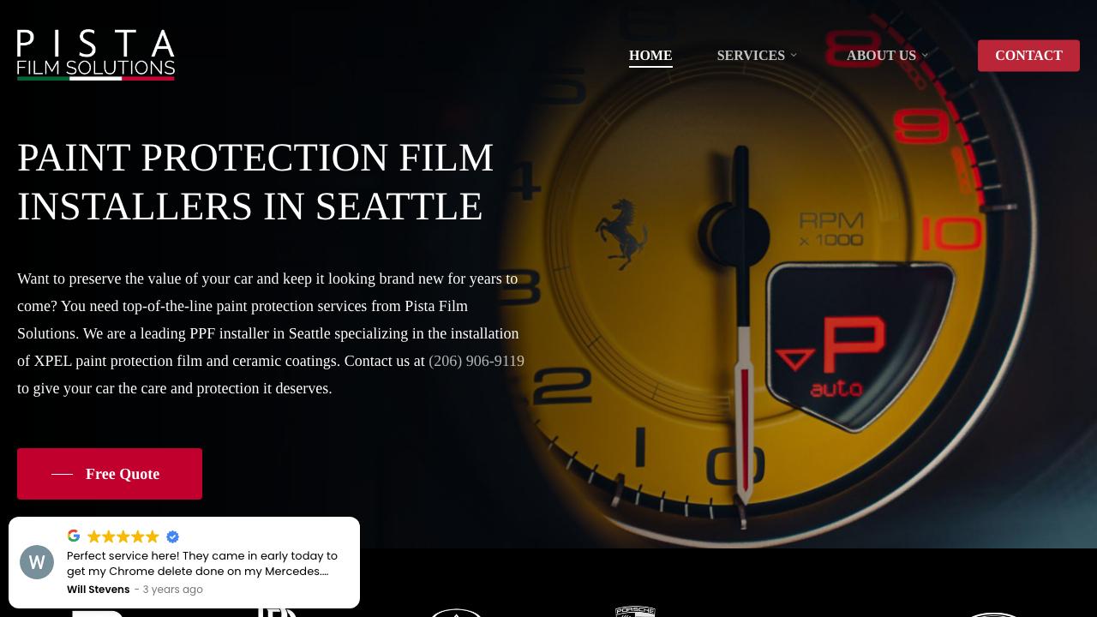Click the line icon in the Free Quote button
The width and height of the screenshot is (1097, 617).
pyautogui.click(x=62, y=474)
